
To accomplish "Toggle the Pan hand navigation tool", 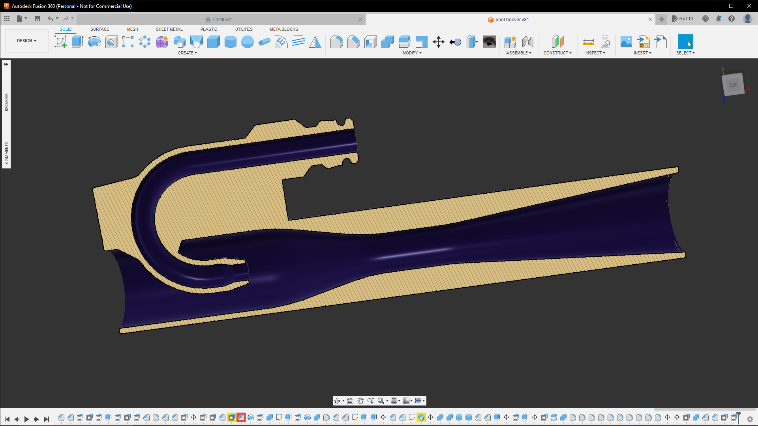I will [x=360, y=401].
